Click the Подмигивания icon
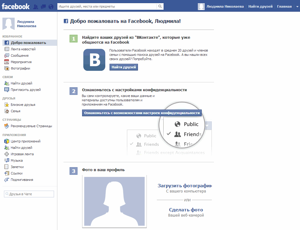This screenshot has width=300, height=230. point(7,180)
